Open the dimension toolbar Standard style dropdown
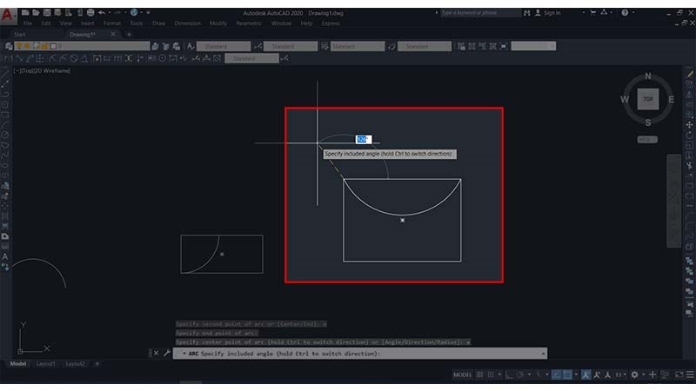 point(251,58)
